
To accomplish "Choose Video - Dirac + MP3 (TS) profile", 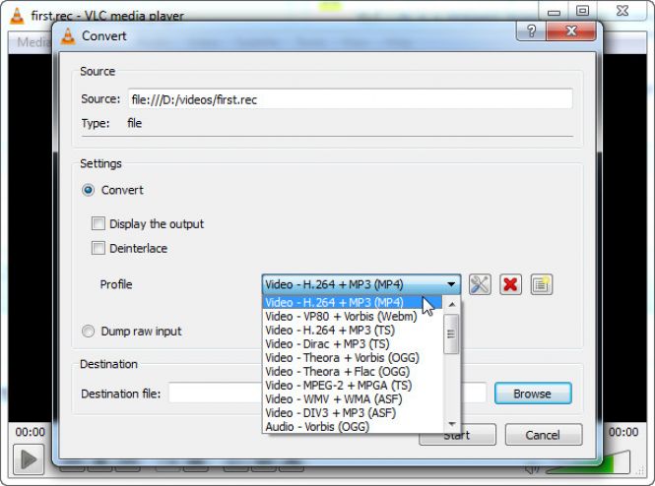I will [x=353, y=343].
